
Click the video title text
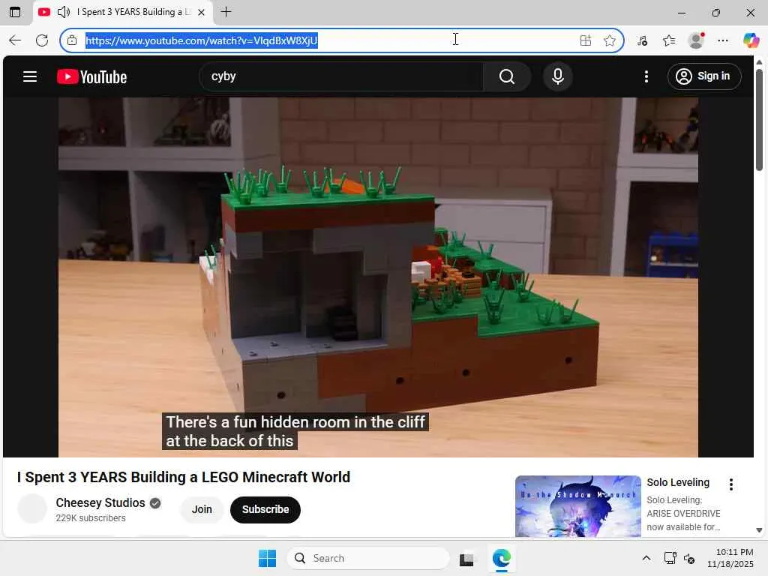[x=184, y=477]
